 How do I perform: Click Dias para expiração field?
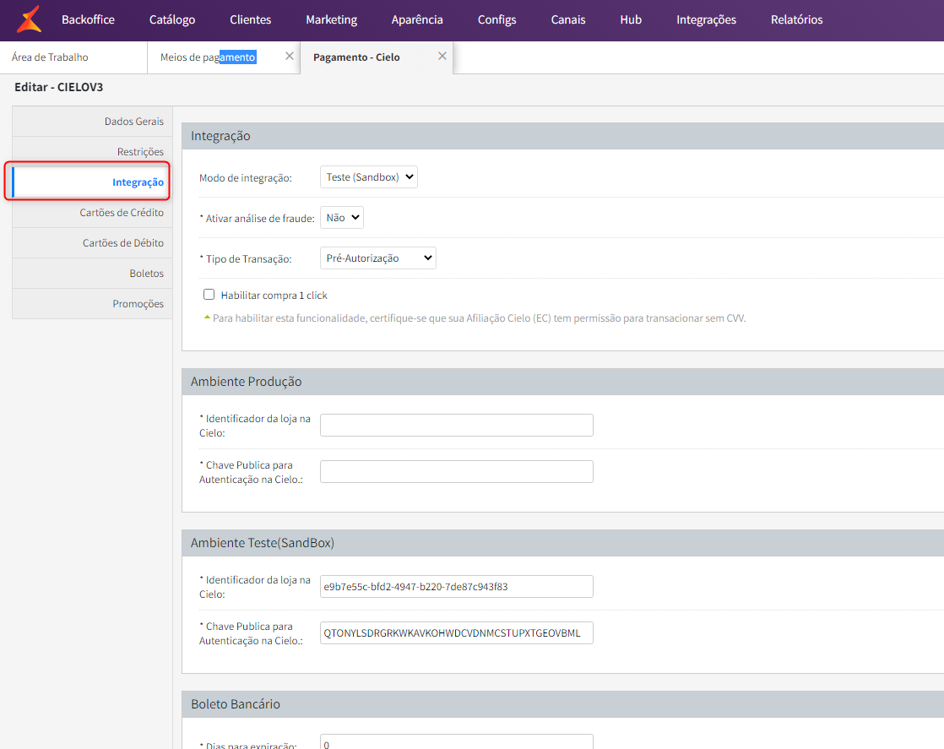click(456, 741)
